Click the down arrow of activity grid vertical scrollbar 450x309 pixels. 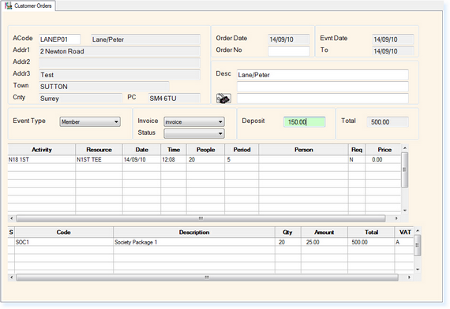(405, 210)
